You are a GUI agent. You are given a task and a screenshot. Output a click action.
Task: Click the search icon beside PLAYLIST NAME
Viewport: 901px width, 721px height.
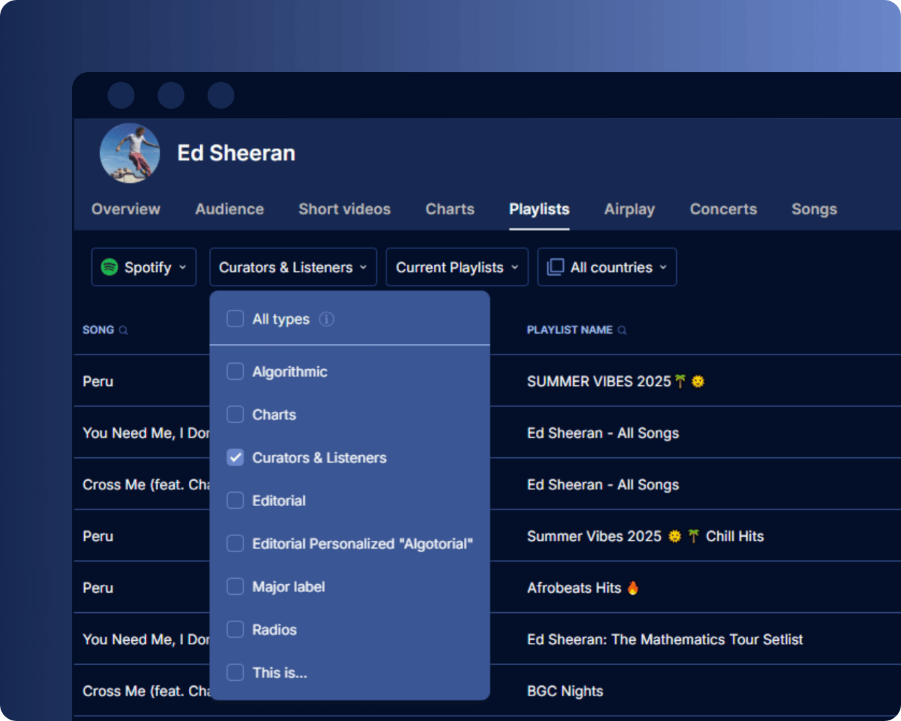click(623, 330)
